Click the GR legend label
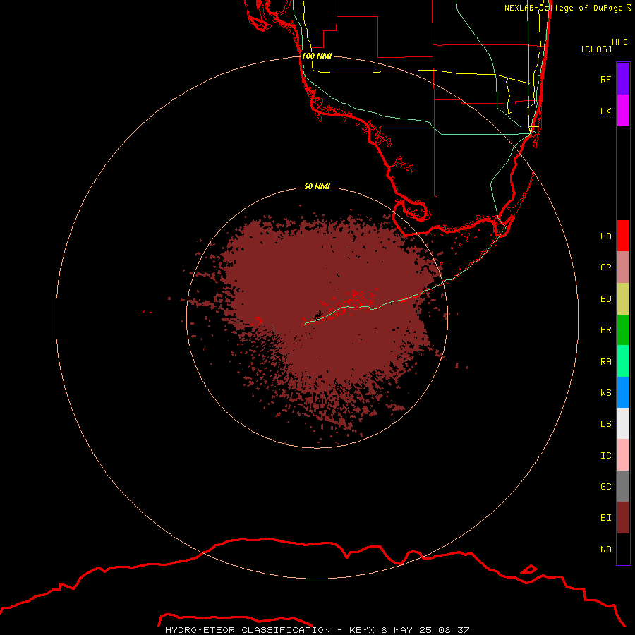This screenshot has width=635, height=635. click(x=606, y=267)
